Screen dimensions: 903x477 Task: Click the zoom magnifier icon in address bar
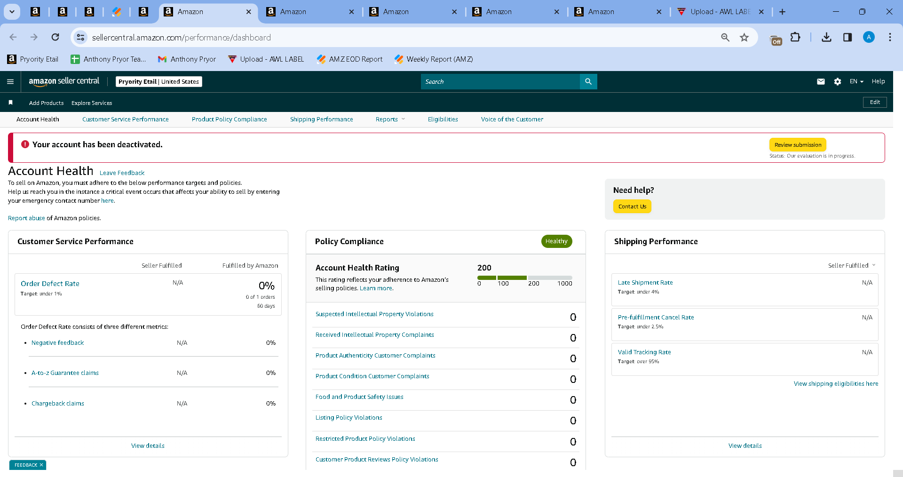(x=725, y=37)
